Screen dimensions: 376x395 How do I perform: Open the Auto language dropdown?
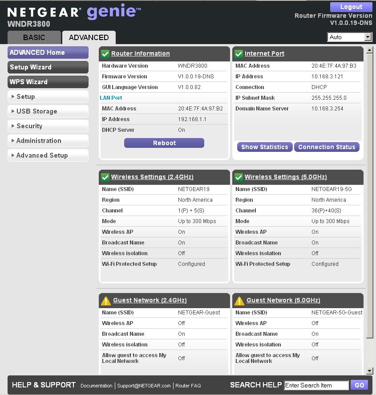(x=349, y=37)
